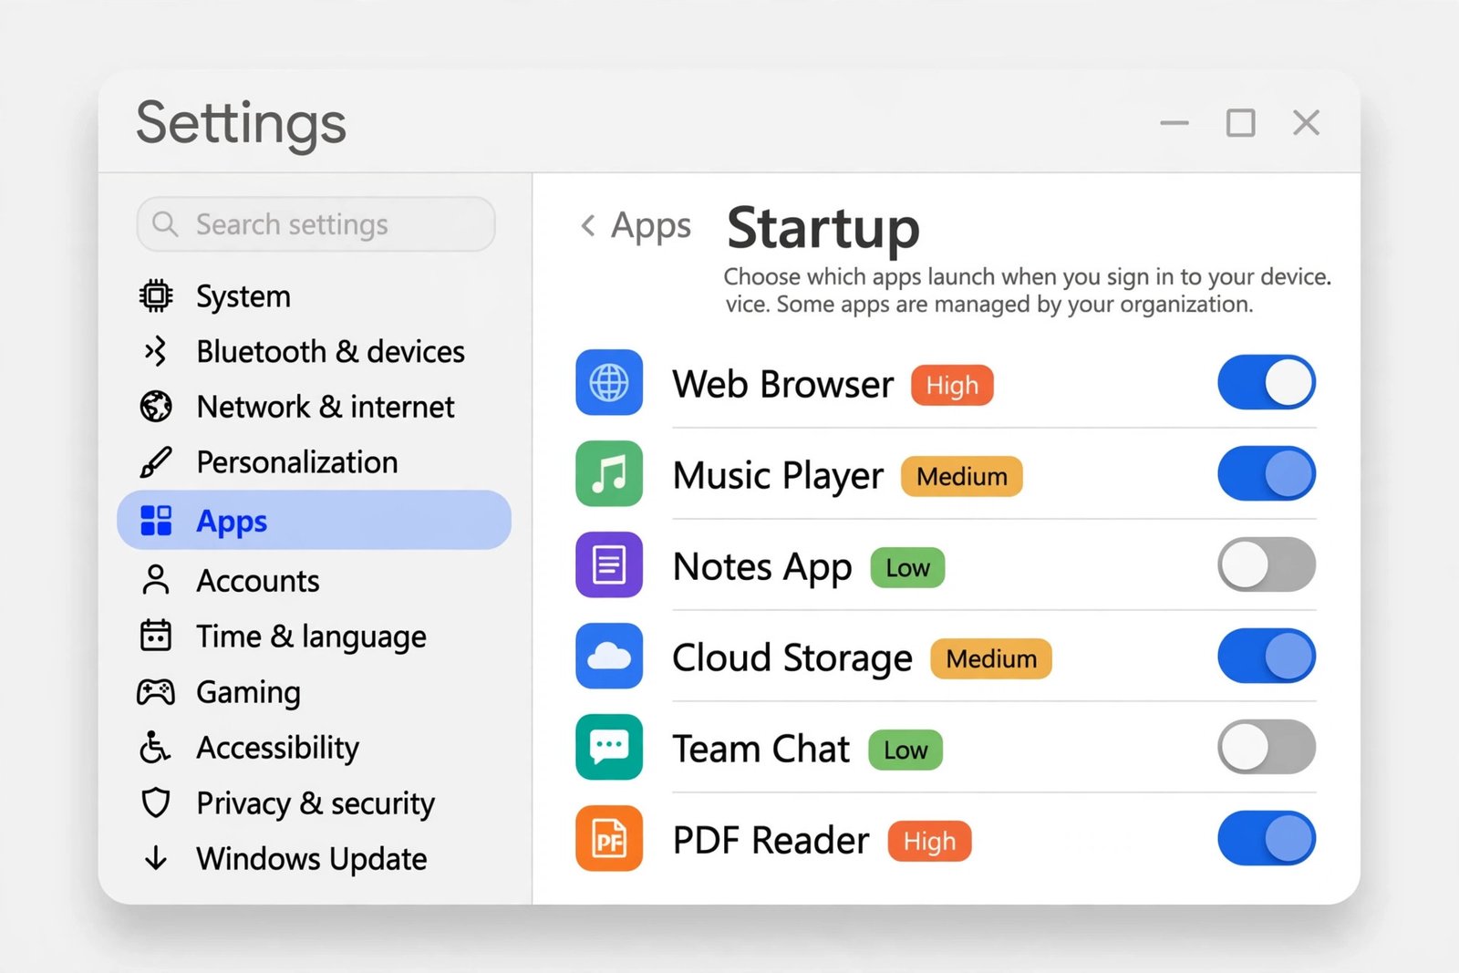Click the Gaming controller icon
The height and width of the screenshot is (973, 1459).
pyautogui.click(x=156, y=692)
